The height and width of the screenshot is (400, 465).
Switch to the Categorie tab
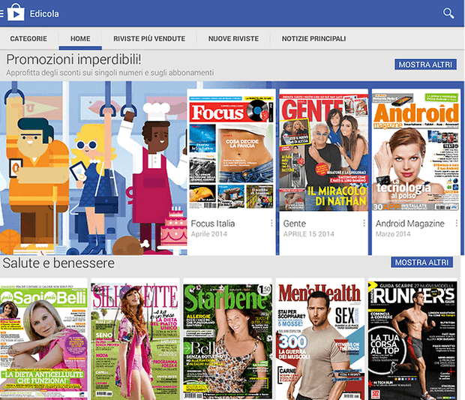pyautogui.click(x=28, y=38)
